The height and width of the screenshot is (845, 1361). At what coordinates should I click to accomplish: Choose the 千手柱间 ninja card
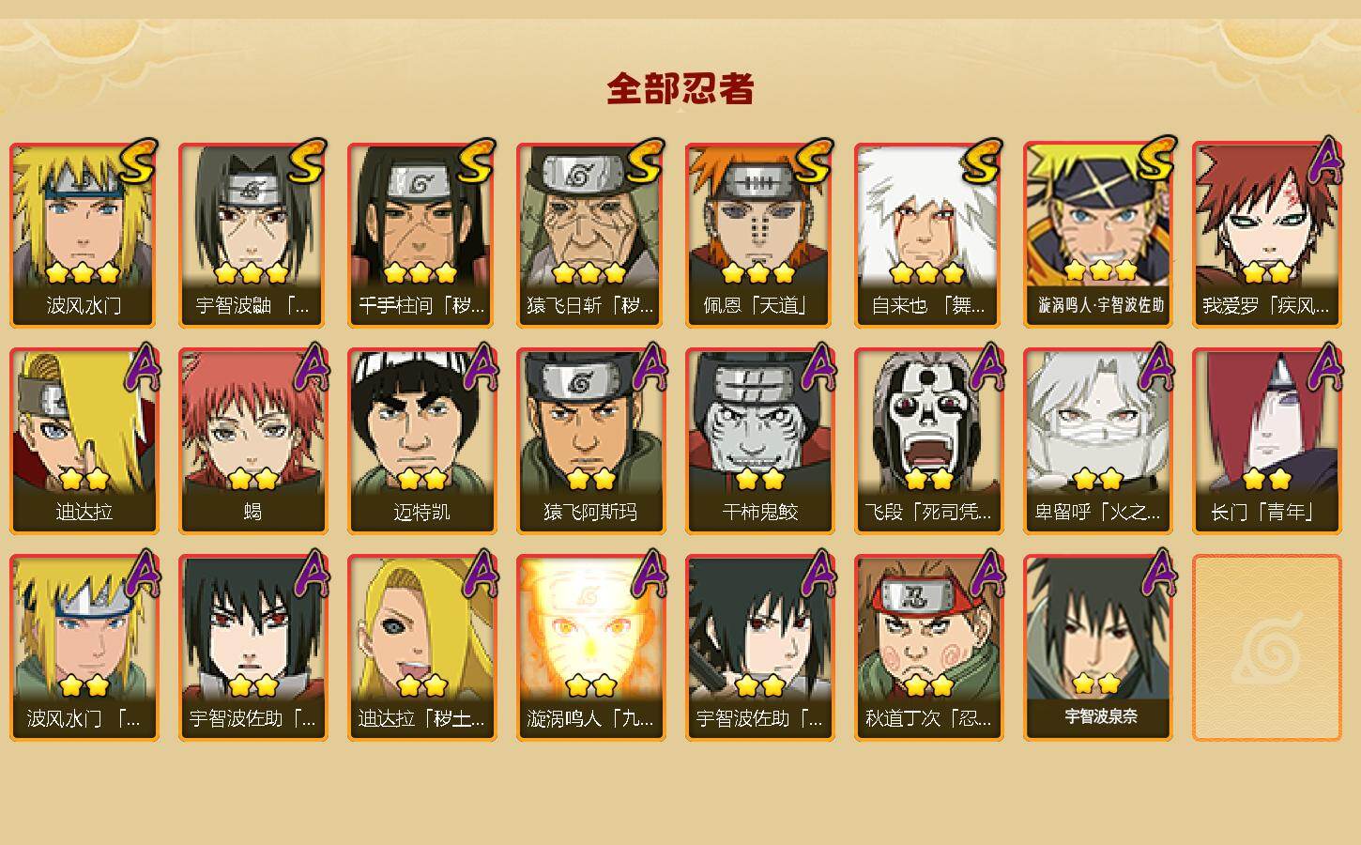pos(421,235)
